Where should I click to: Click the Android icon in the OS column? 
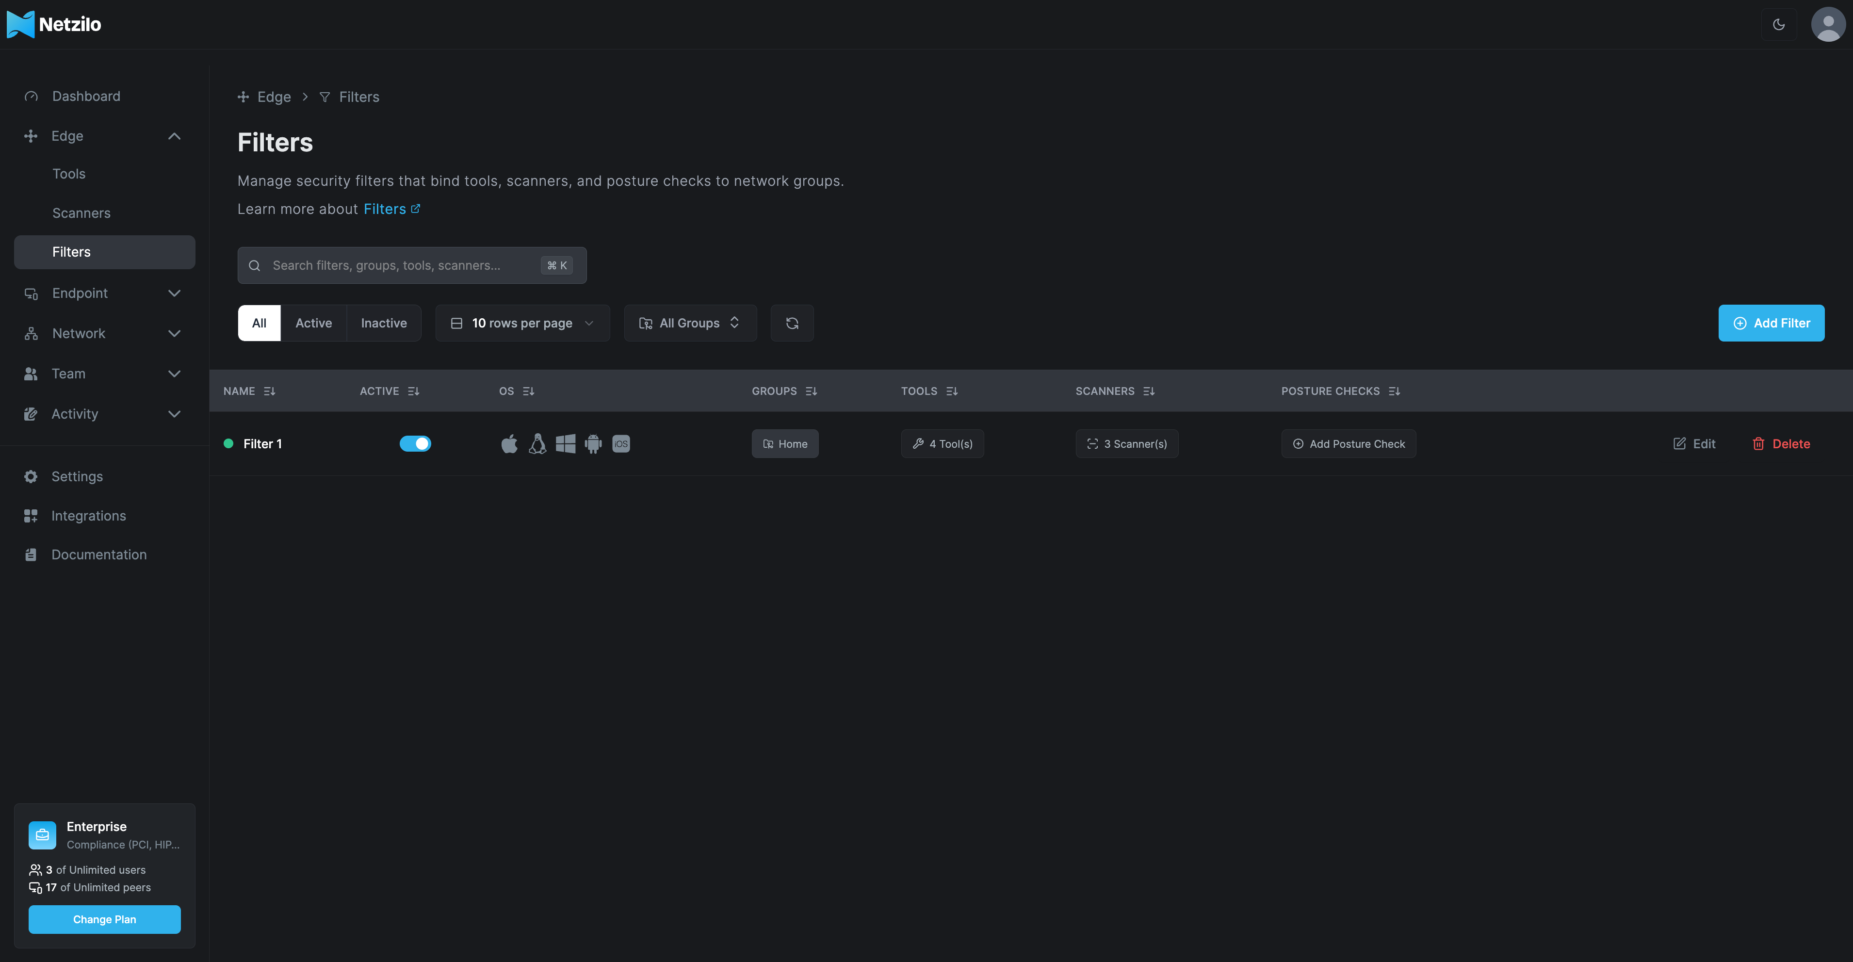tap(593, 443)
